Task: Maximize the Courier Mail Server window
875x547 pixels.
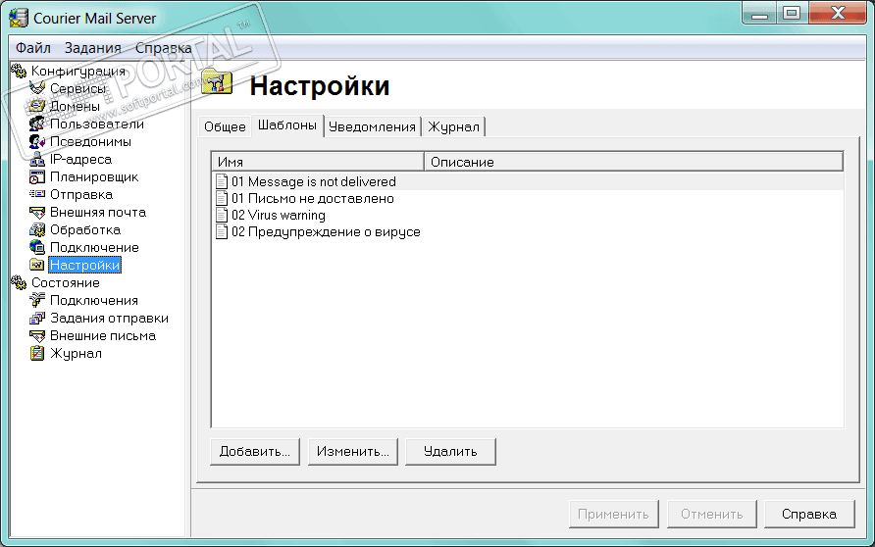Action: click(792, 13)
